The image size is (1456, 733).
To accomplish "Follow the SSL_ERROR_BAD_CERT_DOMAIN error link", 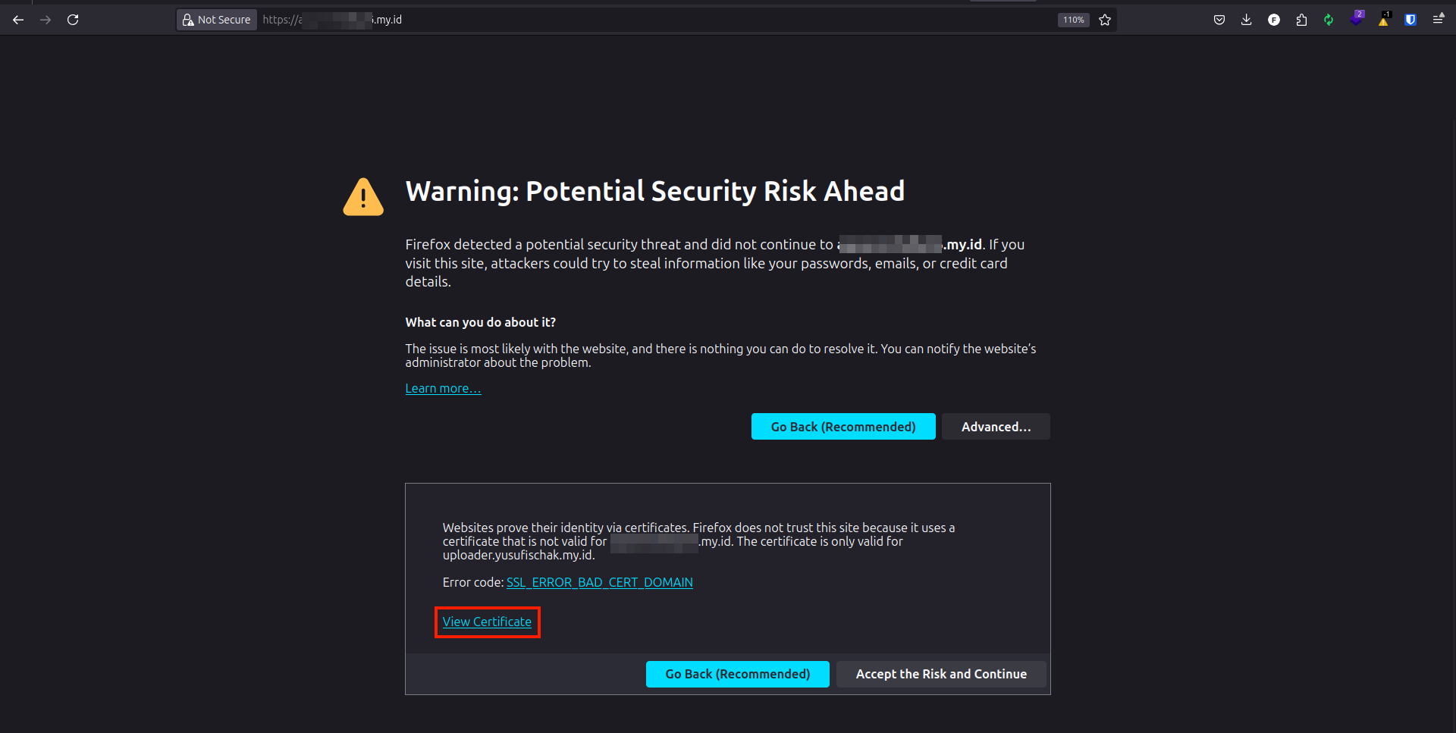I will coord(599,582).
